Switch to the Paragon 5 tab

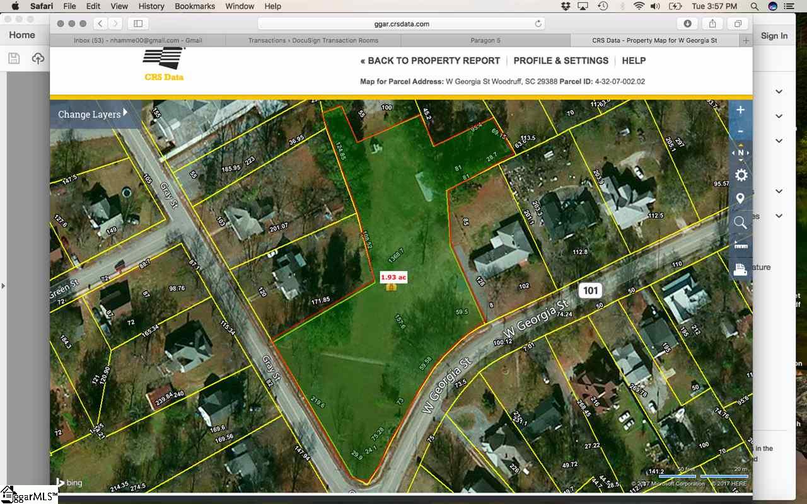pyautogui.click(x=485, y=40)
